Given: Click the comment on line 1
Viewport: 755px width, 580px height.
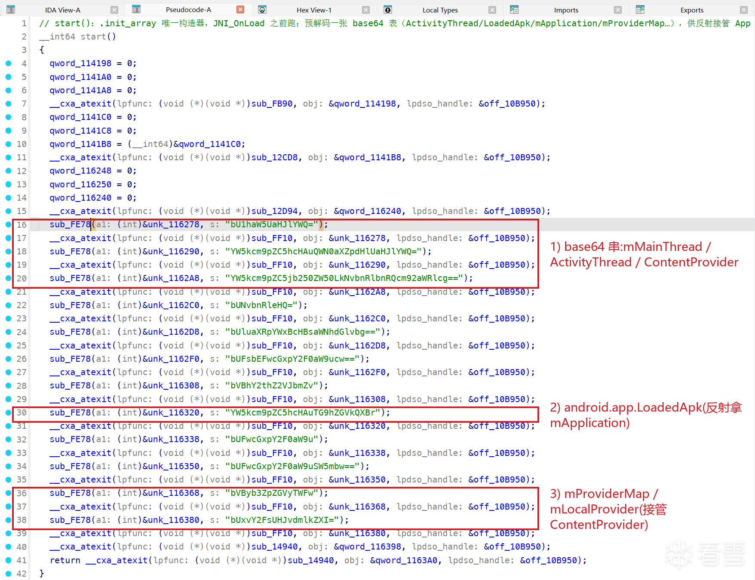Looking at the screenshot, I should point(395,23).
